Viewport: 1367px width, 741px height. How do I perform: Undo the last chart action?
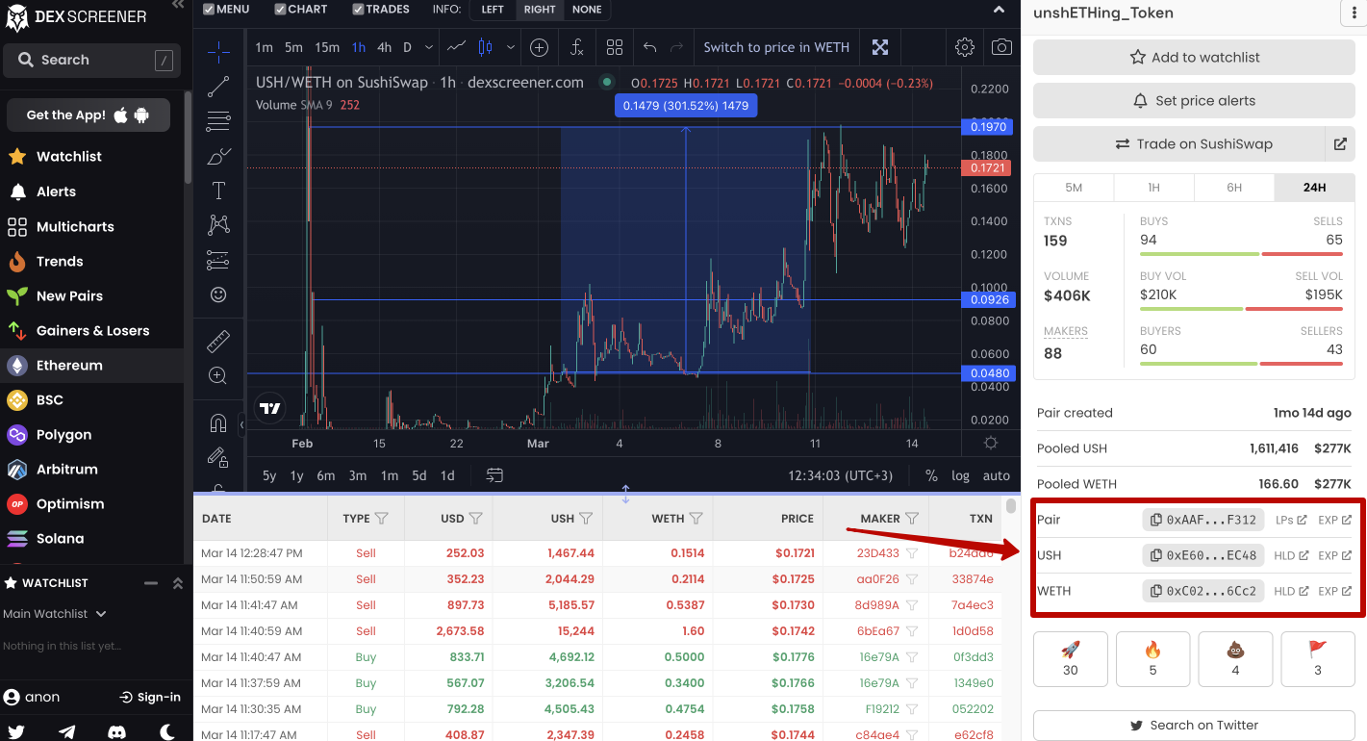click(x=650, y=47)
